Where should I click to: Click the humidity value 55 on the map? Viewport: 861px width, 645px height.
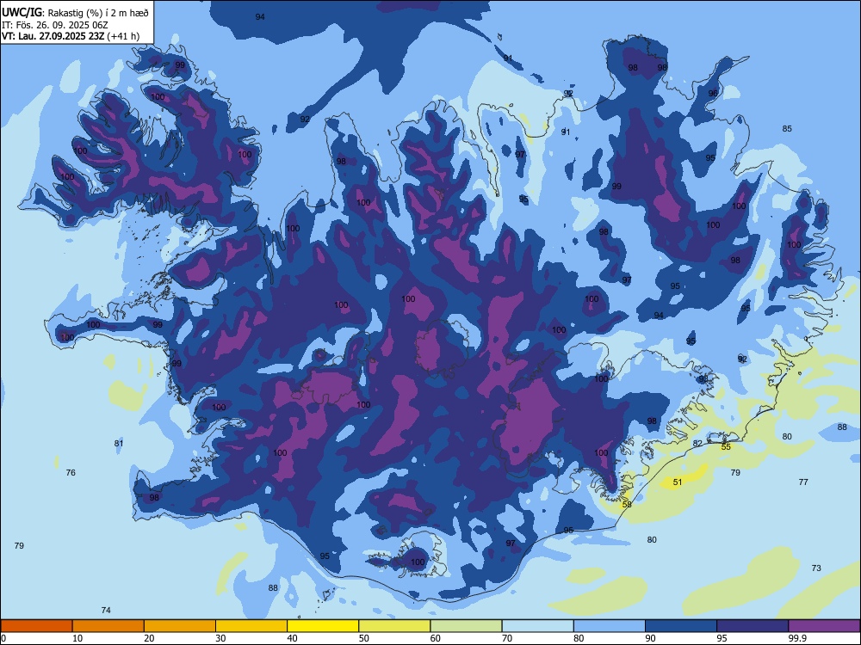(726, 447)
